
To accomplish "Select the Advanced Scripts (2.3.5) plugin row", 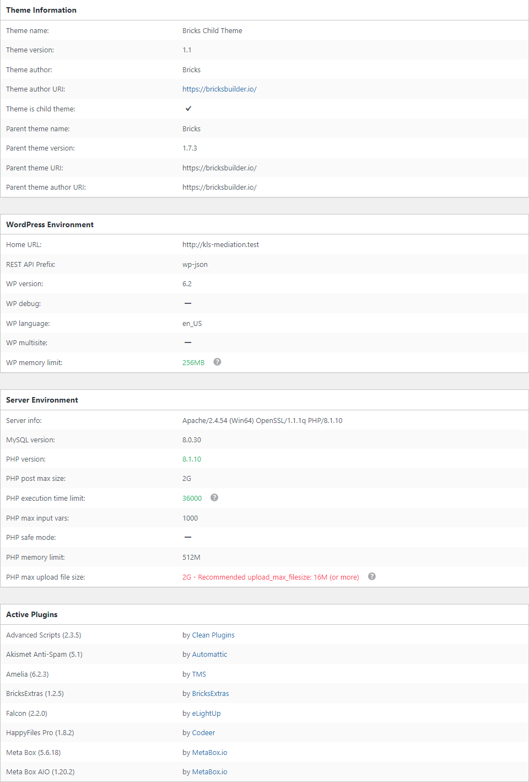I will coord(264,635).
